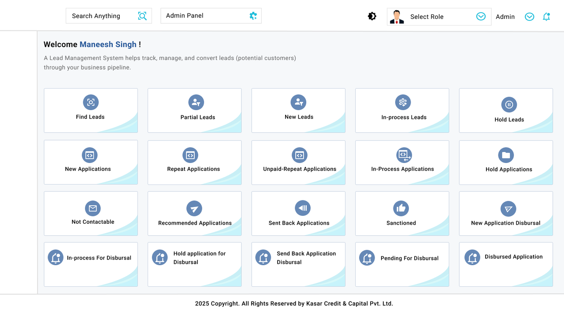Click the Partial Leads people icon

coord(194,102)
